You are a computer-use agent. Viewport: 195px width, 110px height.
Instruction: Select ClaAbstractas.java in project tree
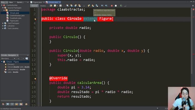[x=17, y=16]
